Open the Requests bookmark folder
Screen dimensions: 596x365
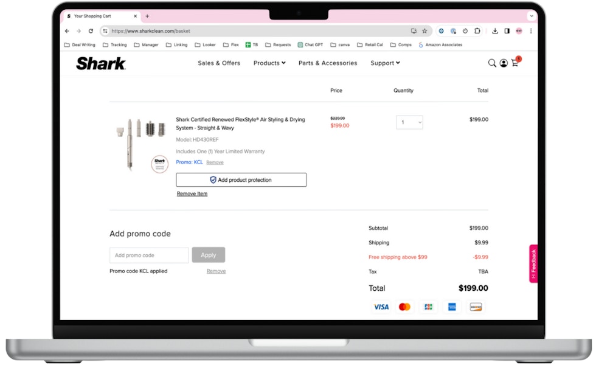[279, 45]
